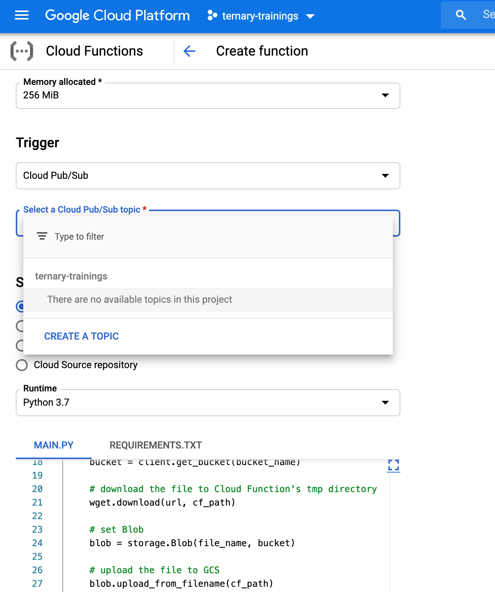Click the Cloud Functions logo icon
Viewport: 495px width, 592px height.
coord(22,51)
